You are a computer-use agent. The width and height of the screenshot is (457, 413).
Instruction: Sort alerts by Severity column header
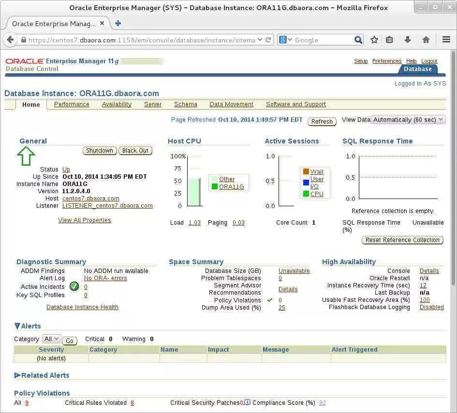[x=51, y=350]
